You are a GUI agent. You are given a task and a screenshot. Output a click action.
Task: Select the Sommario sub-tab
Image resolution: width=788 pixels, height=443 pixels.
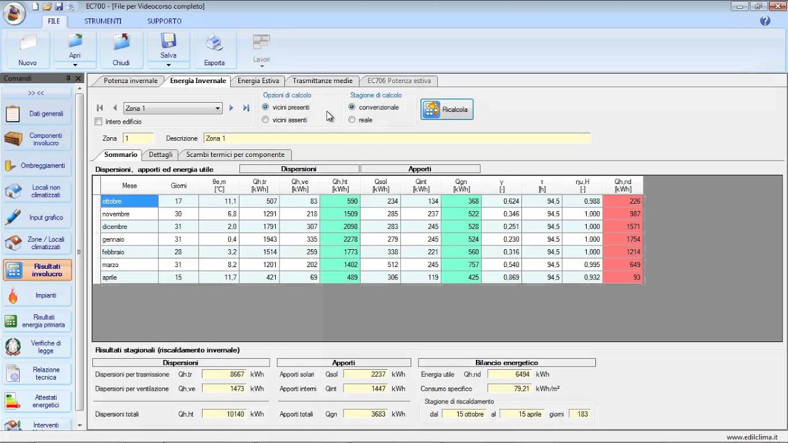click(121, 154)
